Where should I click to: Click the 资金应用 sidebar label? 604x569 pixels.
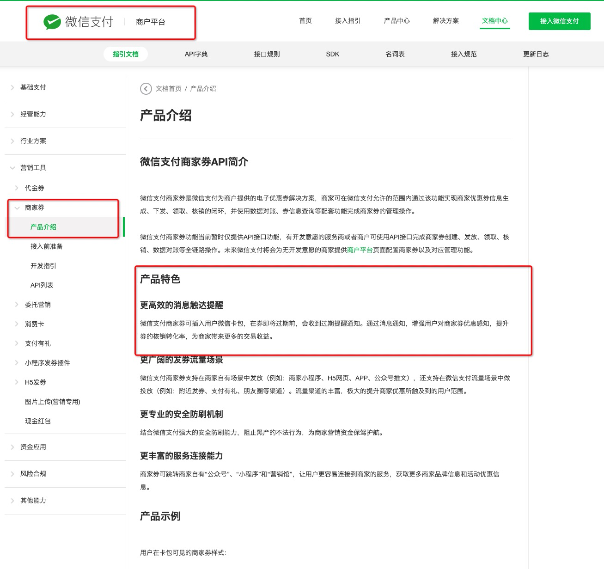pos(33,447)
